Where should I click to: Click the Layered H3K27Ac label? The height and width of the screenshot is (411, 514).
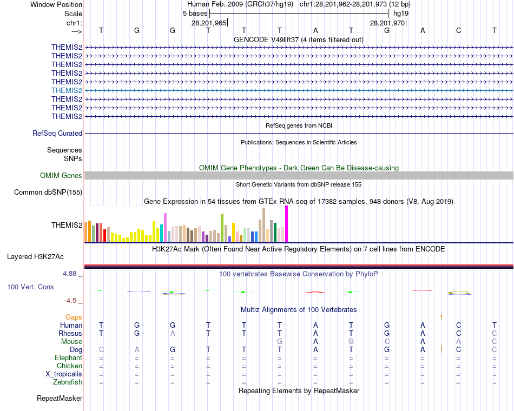[35, 257]
